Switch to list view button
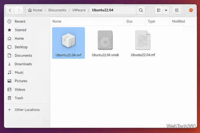 click(x=159, y=10)
